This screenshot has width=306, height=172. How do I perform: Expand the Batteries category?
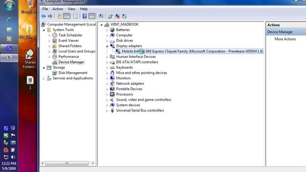pyautogui.click(x=107, y=30)
